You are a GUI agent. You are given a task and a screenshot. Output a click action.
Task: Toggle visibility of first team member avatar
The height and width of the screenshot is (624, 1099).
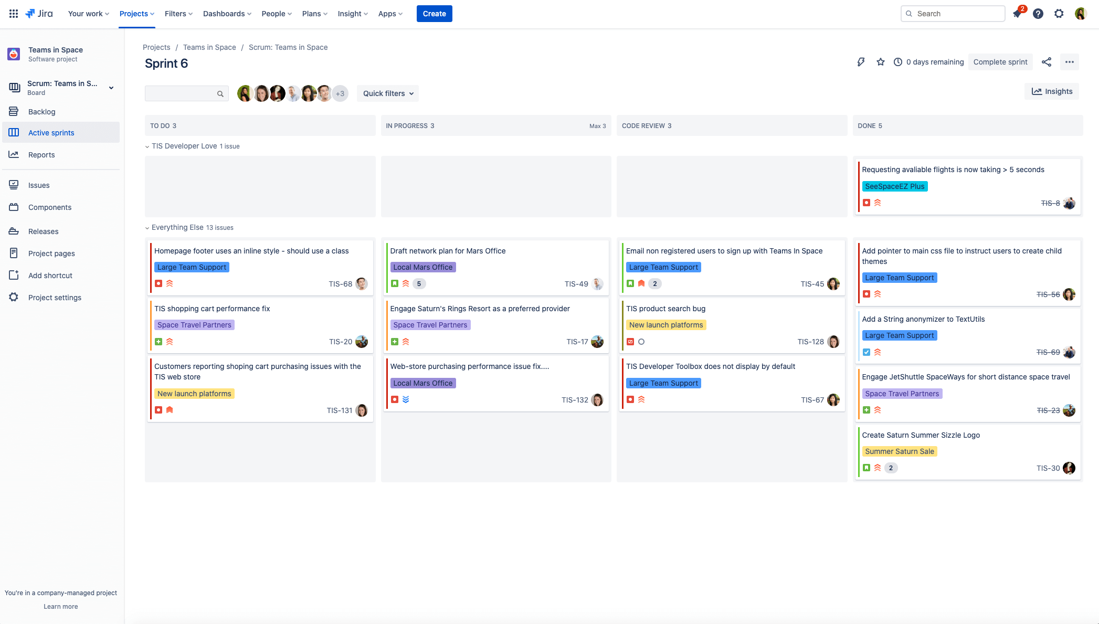click(x=245, y=93)
